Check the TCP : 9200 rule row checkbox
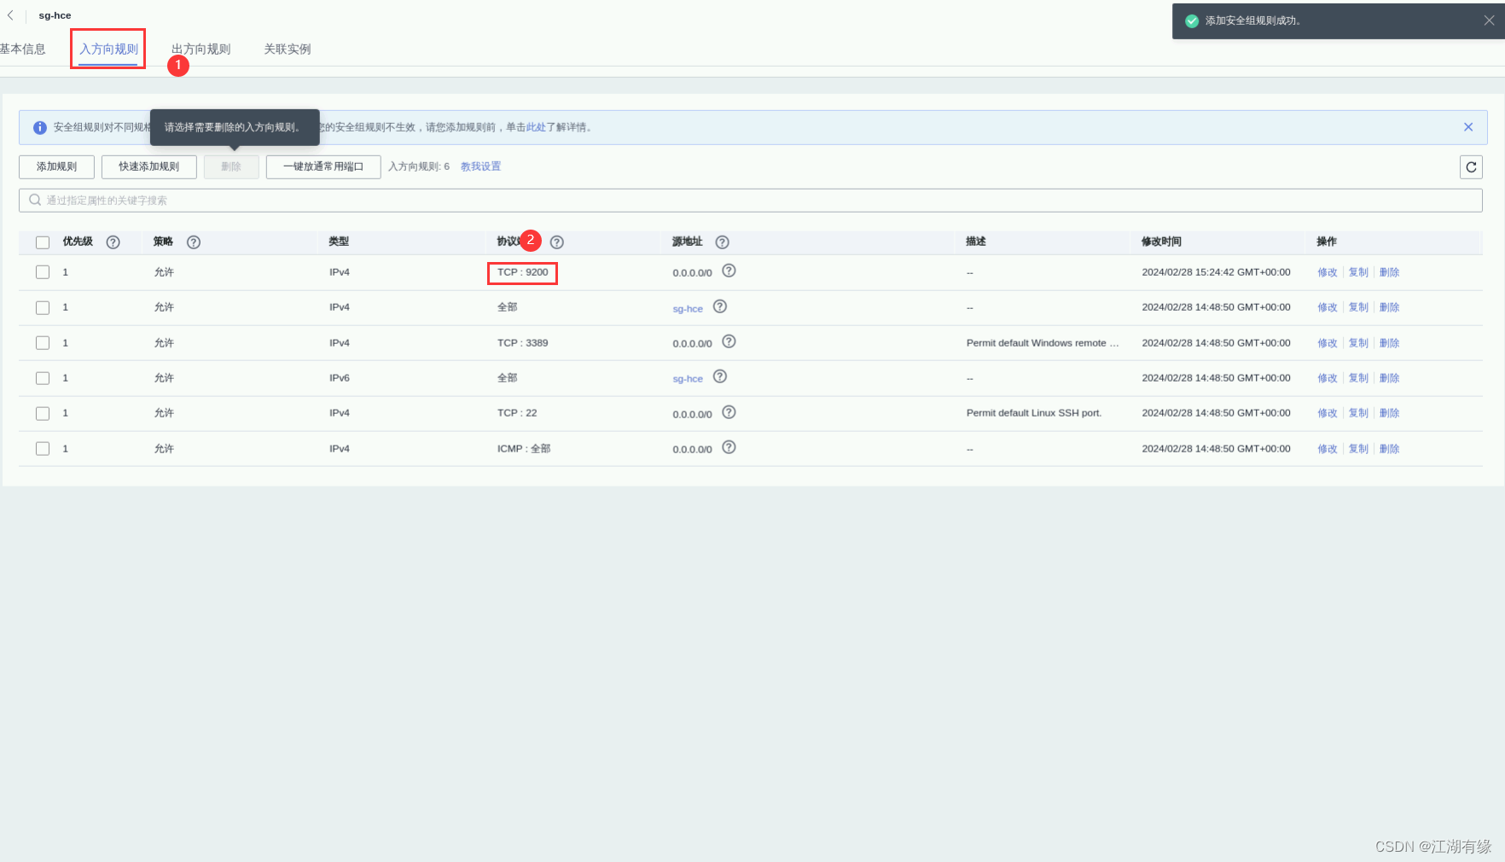 pos(43,272)
